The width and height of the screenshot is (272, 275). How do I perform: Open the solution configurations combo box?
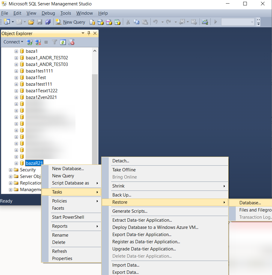point(238,22)
